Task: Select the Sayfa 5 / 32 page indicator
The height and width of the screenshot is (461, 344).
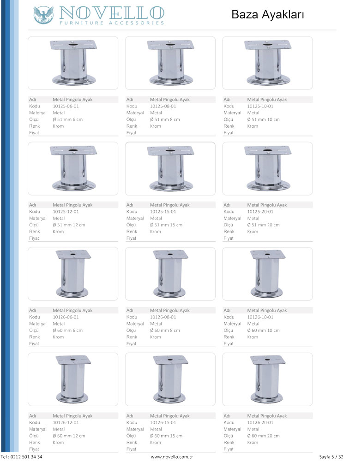Action: [x=331, y=456]
